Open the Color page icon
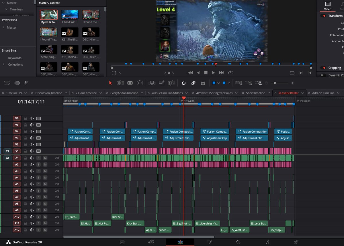 pyautogui.click(x=238, y=242)
